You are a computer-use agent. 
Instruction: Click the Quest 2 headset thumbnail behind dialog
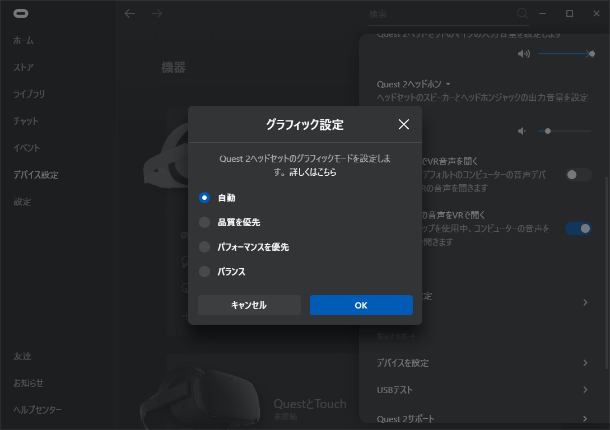pyautogui.click(x=166, y=156)
